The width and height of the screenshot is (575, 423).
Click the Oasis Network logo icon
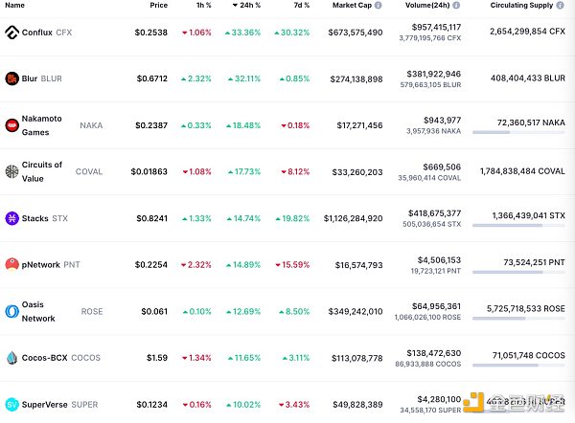12,311
